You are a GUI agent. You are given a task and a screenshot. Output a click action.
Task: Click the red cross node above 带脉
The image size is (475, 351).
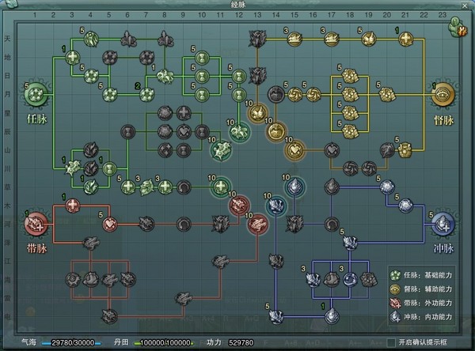tap(73, 206)
